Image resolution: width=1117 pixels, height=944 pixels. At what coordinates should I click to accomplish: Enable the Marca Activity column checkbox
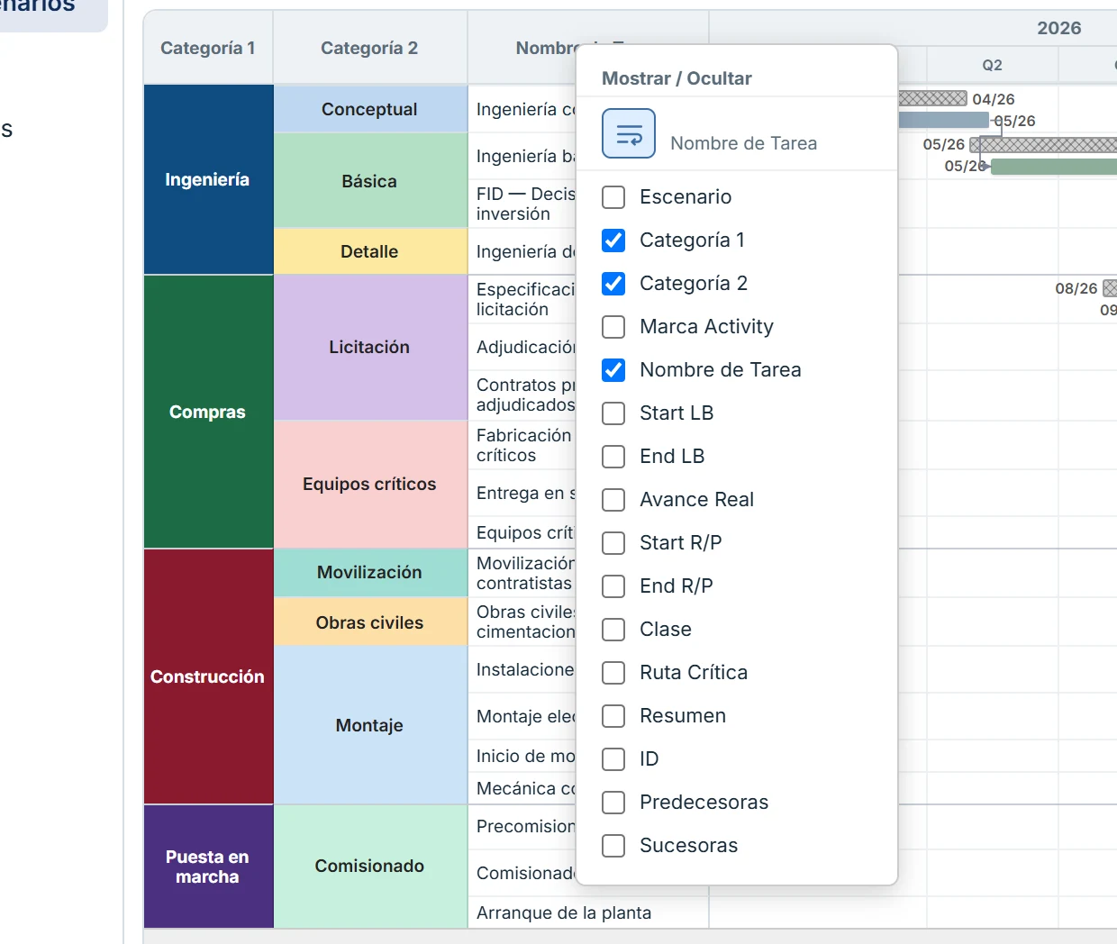(x=613, y=327)
